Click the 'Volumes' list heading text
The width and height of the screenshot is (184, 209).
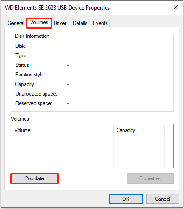pyautogui.click(x=20, y=119)
